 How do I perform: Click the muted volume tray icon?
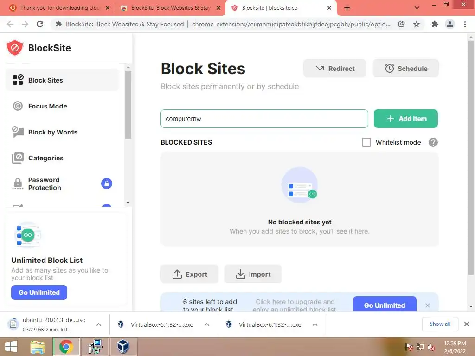[x=431, y=347]
